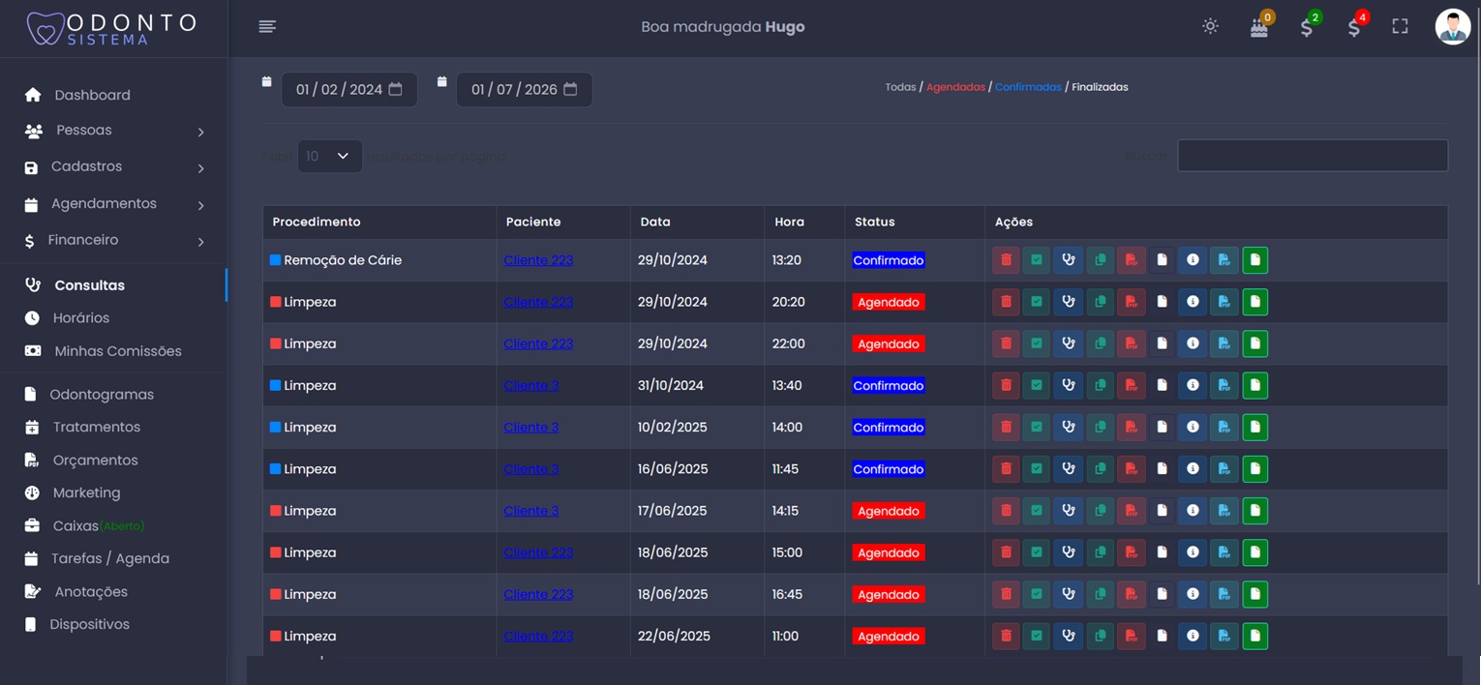Show info icon for 10/02/2025 appointment
Viewport: 1481px width, 685px height.
tap(1193, 427)
